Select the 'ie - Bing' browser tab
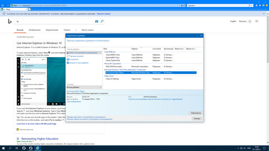 pyautogui.click(x=14, y=9)
